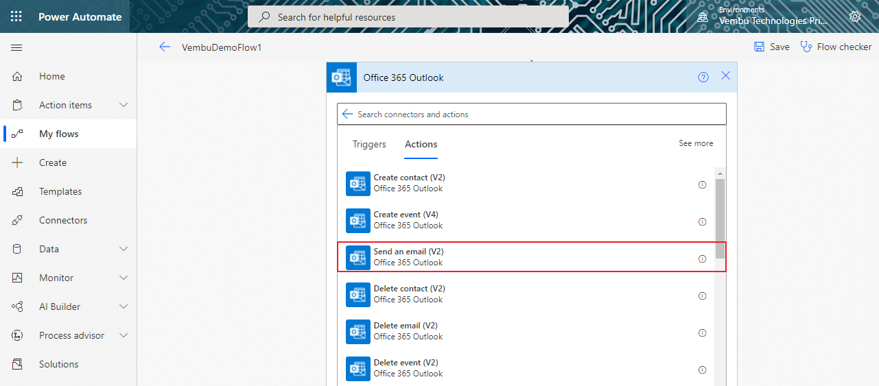This screenshot has height=386, width=879.
Task: Show info for Delete contact (V2)
Action: (x=702, y=295)
